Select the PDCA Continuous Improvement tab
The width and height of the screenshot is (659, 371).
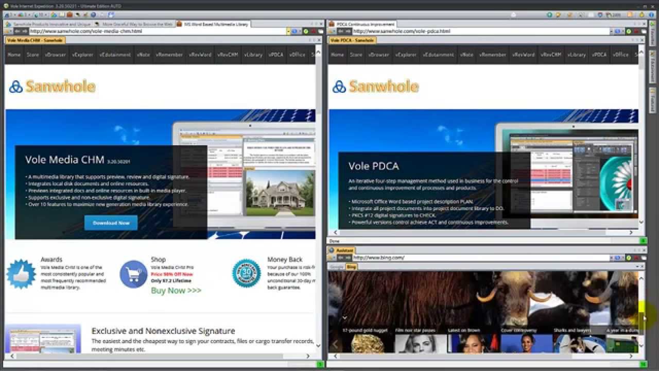click(362, 24)
